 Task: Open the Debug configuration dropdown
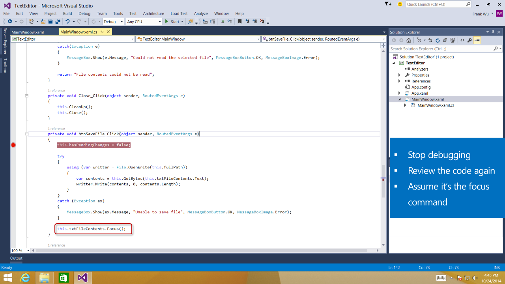[x=122, y=22]
